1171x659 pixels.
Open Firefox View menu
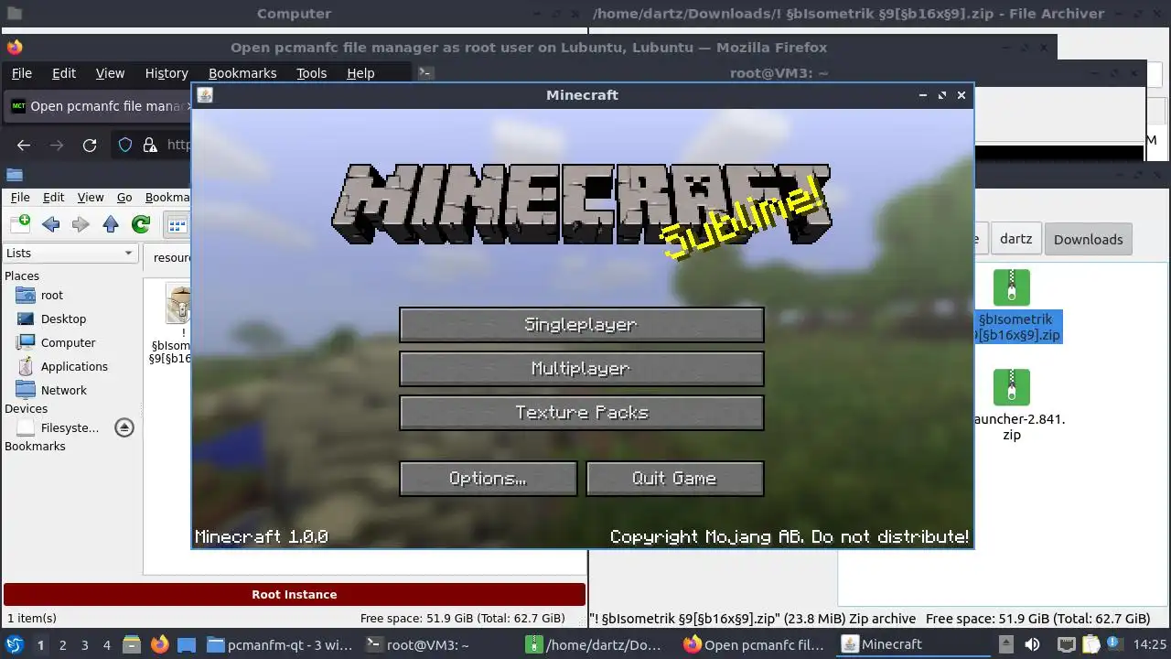(x=110, y=73)
